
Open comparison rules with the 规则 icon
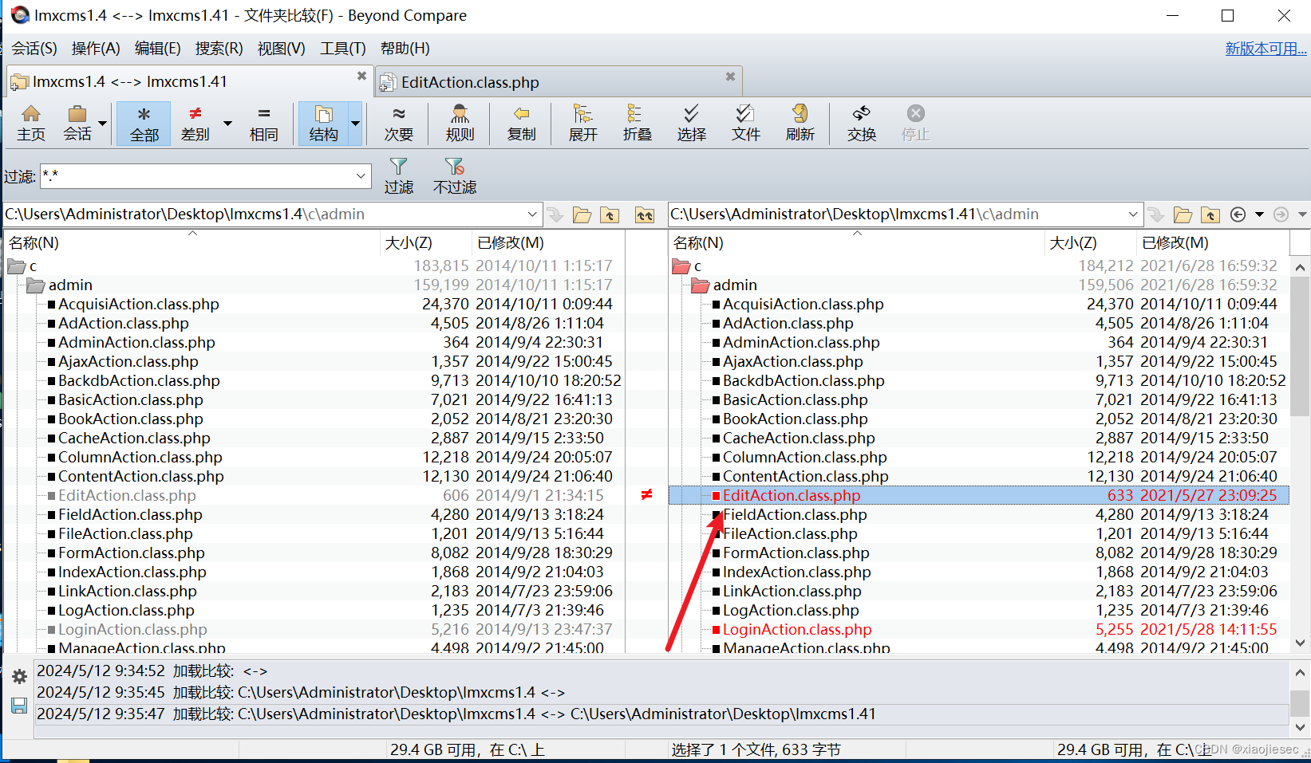460,123
